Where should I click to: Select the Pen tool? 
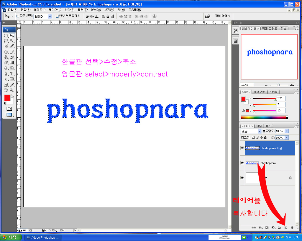point(6,74)
